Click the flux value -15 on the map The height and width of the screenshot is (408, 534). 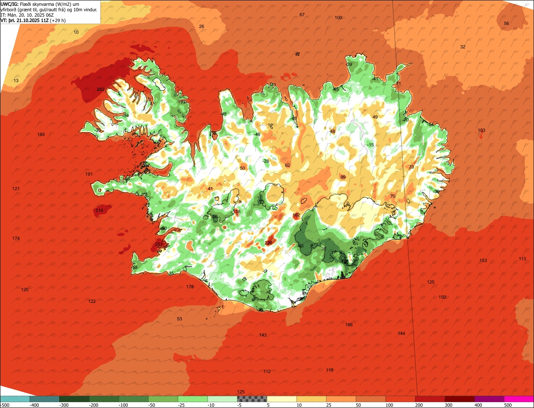click(x=371, y=145)
